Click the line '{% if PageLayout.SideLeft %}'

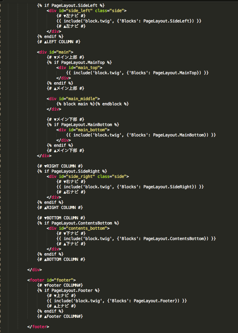pyautogui.click(x=71, y=5)
